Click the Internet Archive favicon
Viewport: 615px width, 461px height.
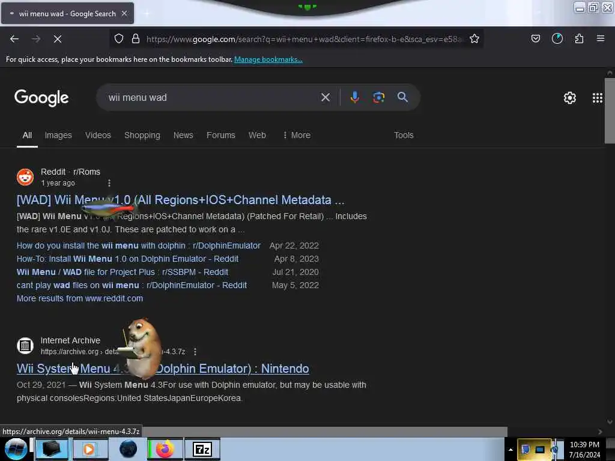click(x=25, y=346)
